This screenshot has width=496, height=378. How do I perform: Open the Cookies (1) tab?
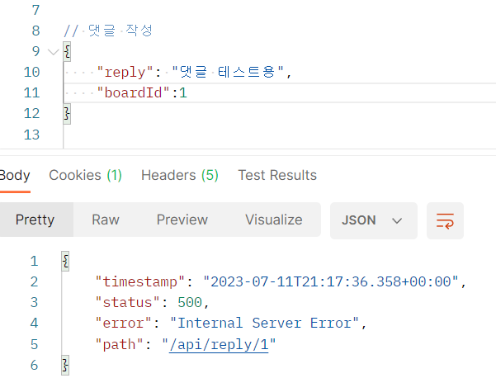(x=85, y=175)
